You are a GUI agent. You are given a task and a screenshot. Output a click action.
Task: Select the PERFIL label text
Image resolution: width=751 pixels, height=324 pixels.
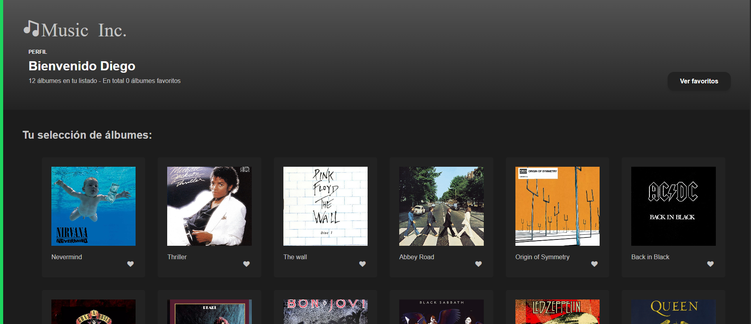(38, 52)
